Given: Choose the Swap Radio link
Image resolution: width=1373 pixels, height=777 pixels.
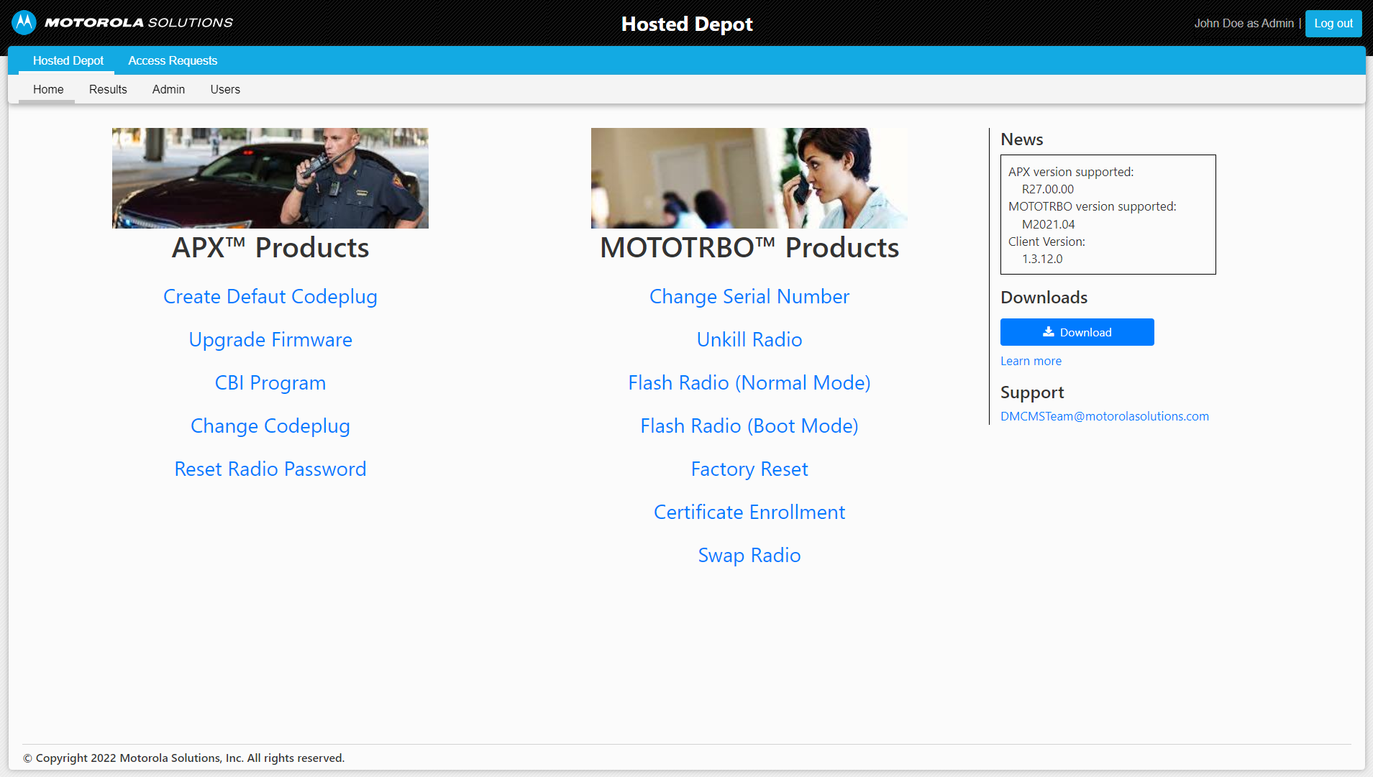Looking at the screenshot, I should pyautogui.click(x=749, y=555).
